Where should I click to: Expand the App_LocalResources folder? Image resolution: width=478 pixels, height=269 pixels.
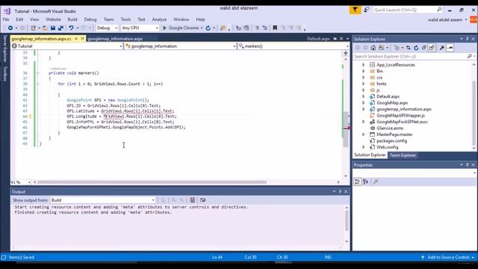click(x=364, y=65)
